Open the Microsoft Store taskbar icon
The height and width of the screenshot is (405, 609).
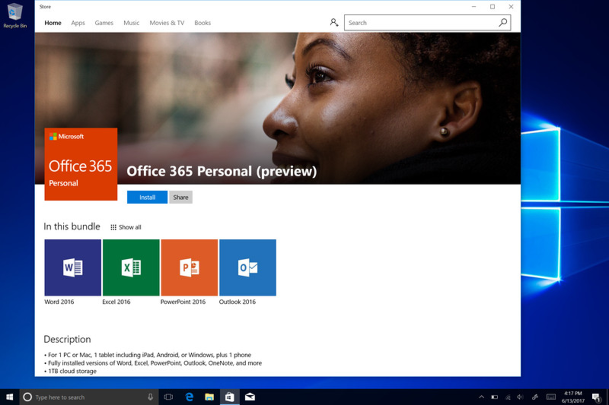[x=230, y=397]
